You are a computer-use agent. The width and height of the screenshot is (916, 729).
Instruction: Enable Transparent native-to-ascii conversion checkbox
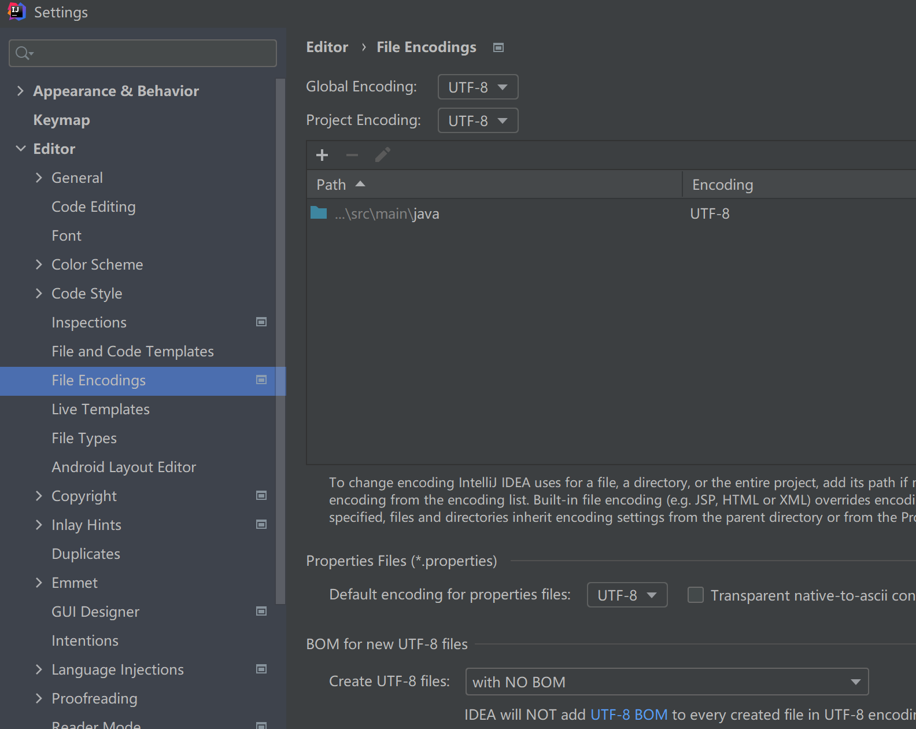(x=696, y=595)
